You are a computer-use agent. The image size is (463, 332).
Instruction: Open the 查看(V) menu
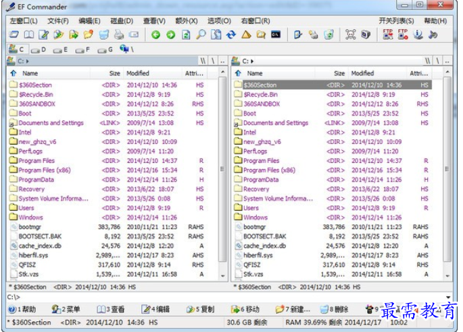tap(154, 21)
